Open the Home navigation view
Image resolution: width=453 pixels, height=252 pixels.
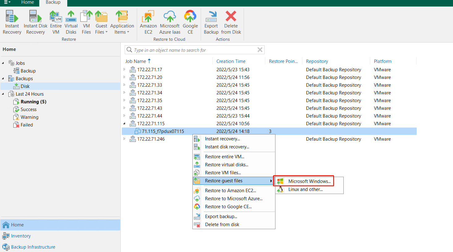(60, 225)
